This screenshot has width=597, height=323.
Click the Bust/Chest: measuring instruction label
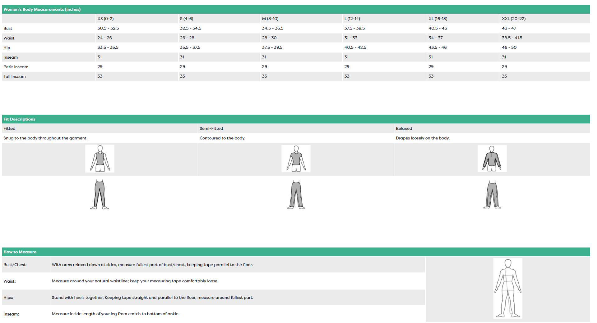(15, 265)
